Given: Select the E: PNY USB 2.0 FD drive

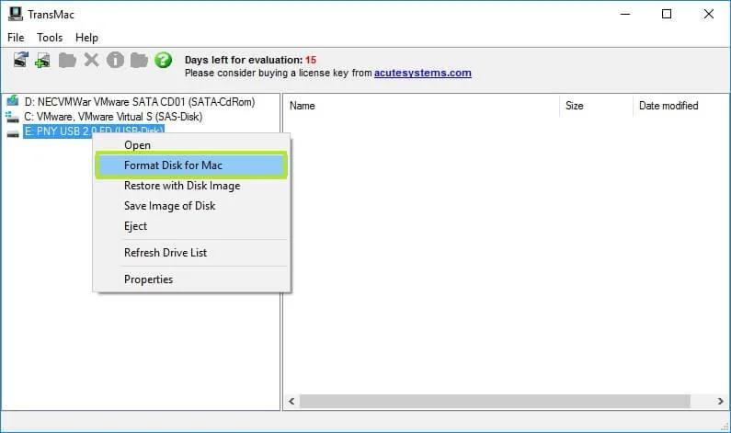Looking at the screenshot, I should coord(94,130).
